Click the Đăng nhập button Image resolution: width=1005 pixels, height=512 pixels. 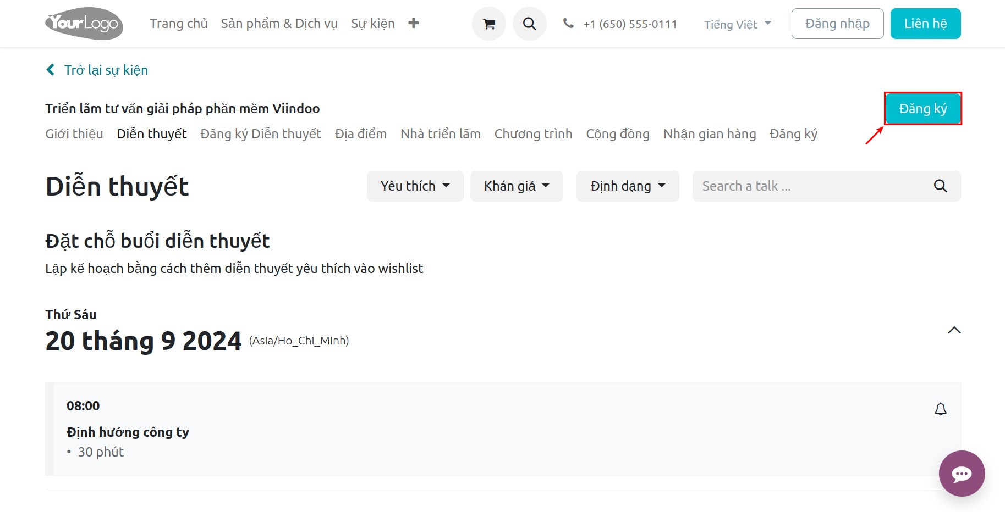pyautogui.click(x=837, y=24)
